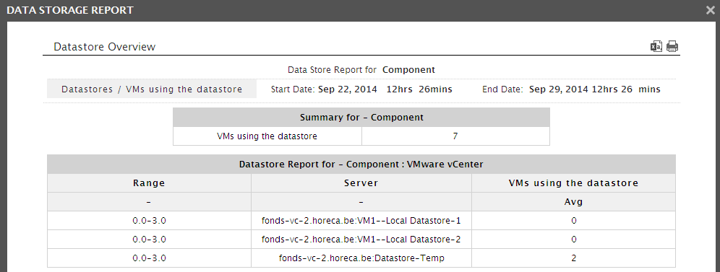Close the Data Storage Report dialog

pos(710,10)
